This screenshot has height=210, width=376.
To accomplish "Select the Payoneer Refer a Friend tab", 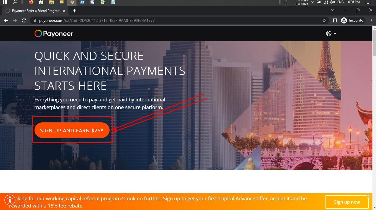I will coord(35,11).
